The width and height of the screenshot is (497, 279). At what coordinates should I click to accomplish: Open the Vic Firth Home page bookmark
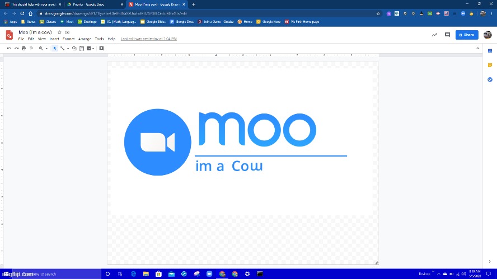coord(302,22)
